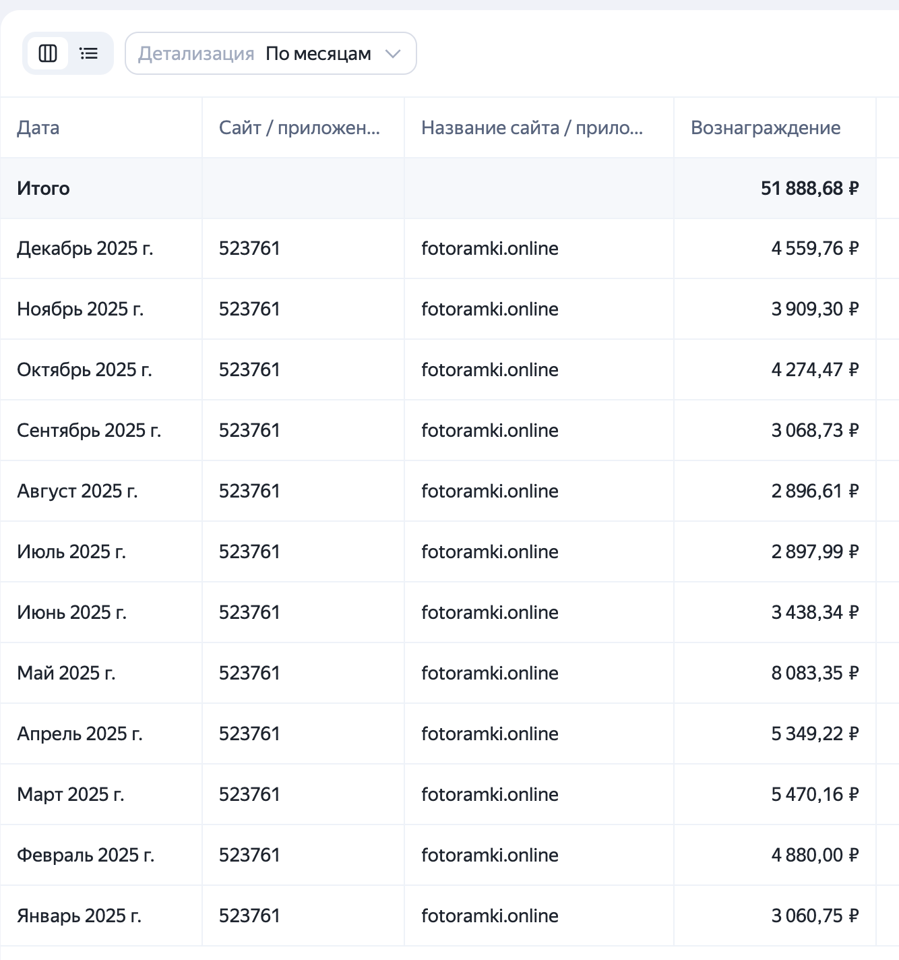Switch to list view icon
The height and width of the screenshot is (960, 899).
coord(89,53)
